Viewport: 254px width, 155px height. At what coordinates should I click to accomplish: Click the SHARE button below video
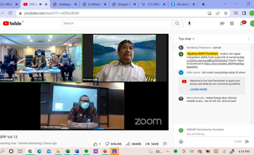click(x=134, y=144)
